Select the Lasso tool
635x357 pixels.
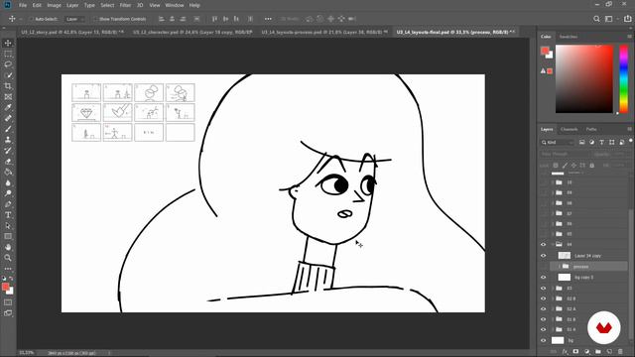(8, 64)
